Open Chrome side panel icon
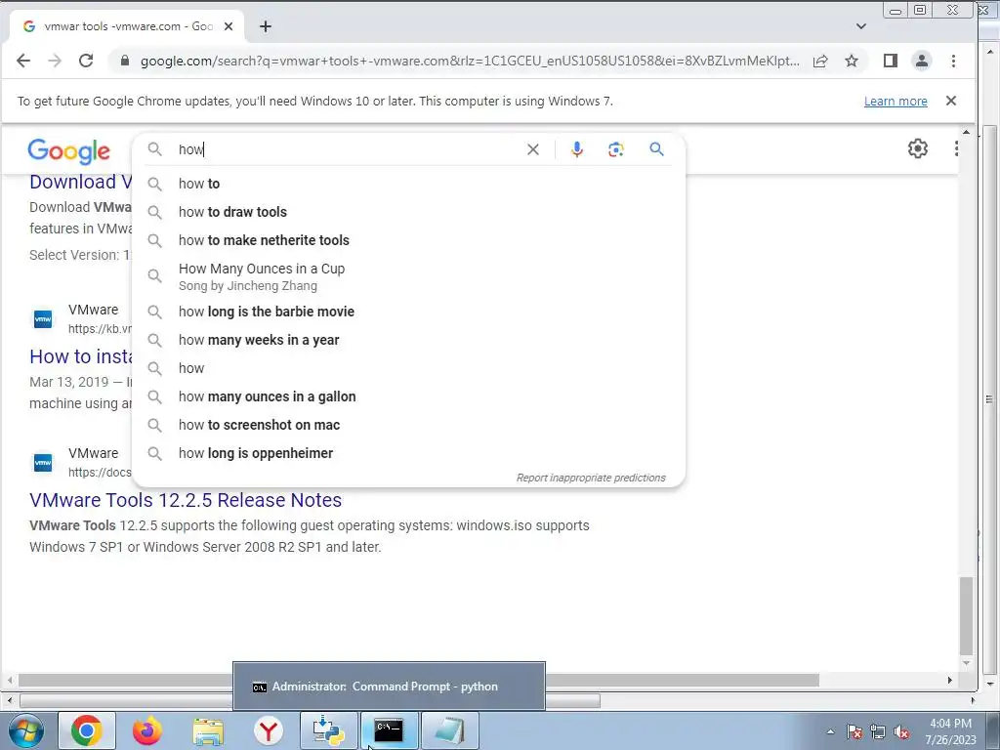Screen dimensions: 1000x750 point(891,61)
